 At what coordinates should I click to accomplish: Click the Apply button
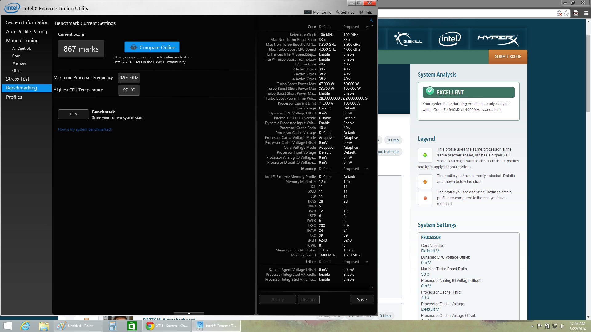[x=278, y=300]
